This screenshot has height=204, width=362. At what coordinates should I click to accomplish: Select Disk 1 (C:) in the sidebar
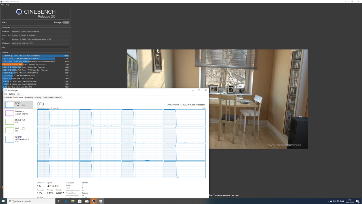(x=18, y=130)
